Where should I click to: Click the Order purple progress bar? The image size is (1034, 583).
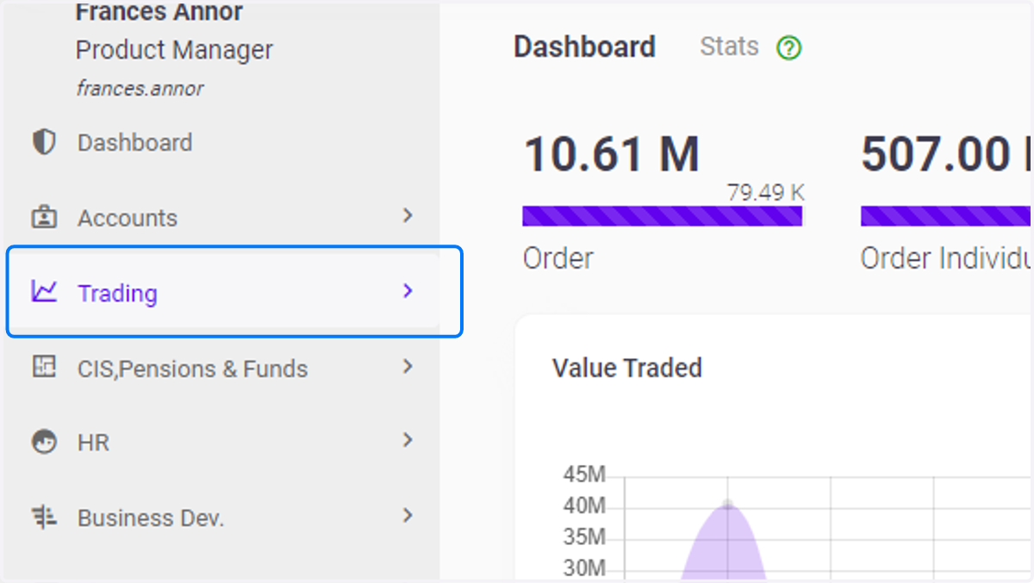point(662,215)
